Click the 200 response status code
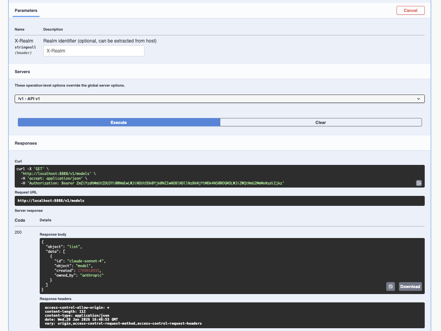 pos(18,232)
